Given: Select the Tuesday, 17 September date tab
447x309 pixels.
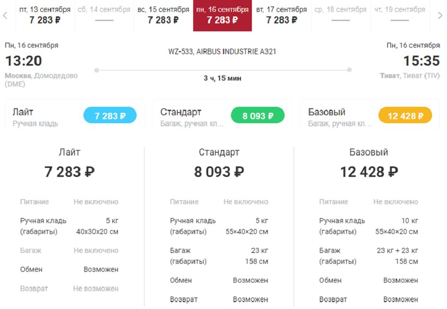Looking at the screenshot, I should (x=281, y=15).
